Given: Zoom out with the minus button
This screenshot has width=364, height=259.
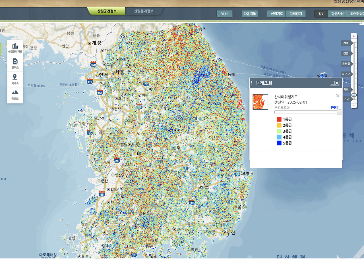Looking at the screenshot, I should [x=354, y=106].
